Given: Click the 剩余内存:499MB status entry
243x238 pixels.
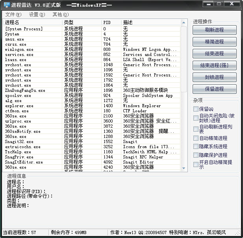Looking at the screenshot, I should 69,232.
